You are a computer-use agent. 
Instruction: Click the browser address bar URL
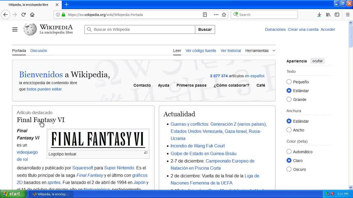(105, 15)
